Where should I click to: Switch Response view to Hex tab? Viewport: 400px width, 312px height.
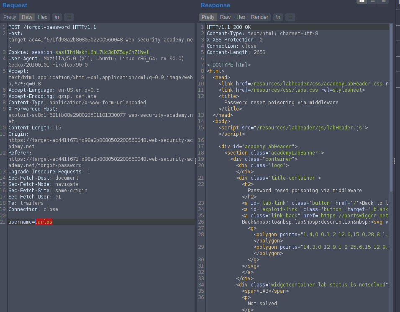[x=241, y=17]
